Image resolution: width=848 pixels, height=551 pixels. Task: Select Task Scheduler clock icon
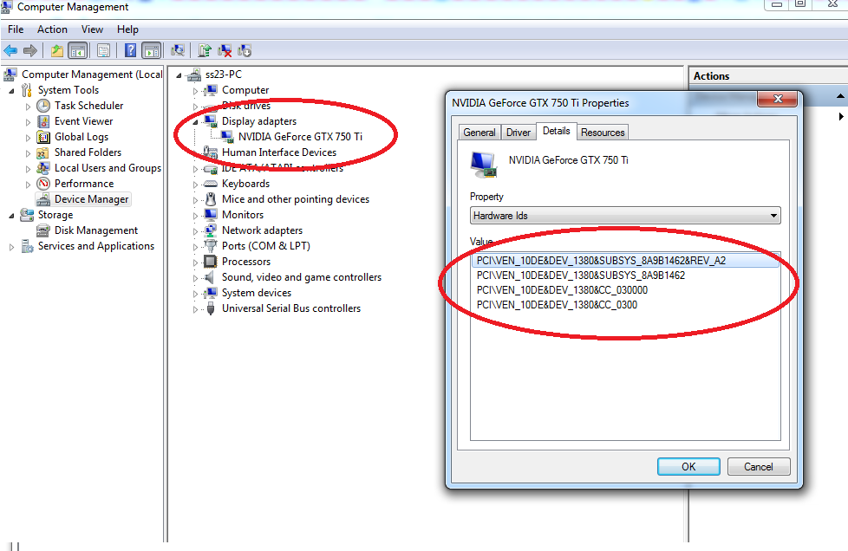coord(43,106)
